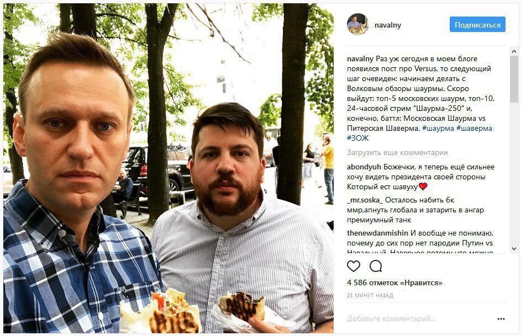This screenshot has height=336, width=521.
Task: Click the #шаурма hashtag
Action: 438,128
